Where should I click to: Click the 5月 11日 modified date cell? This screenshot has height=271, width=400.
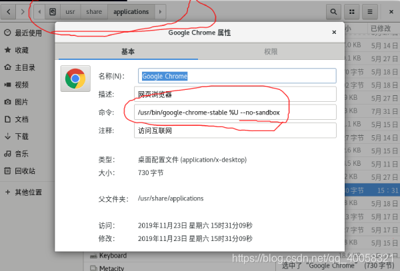click(x=384, y=164)
